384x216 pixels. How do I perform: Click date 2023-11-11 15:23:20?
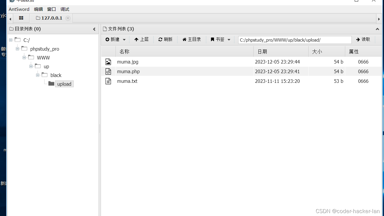pyautogui.click(x=278, y=81)
